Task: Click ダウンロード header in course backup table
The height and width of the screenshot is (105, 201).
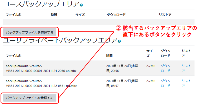Action: pyautogui.click(x=116, y=15)
